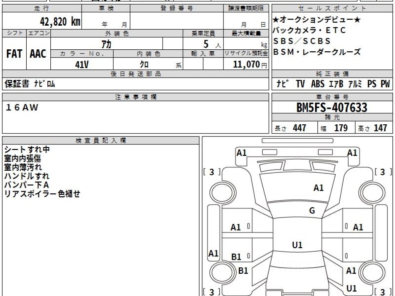
Task: Click the ナビ equipment item
Action: pos(283,84)
